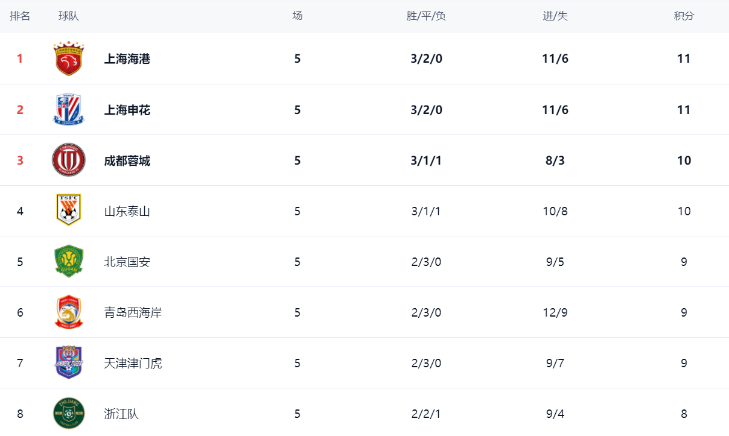Open the 上海申花 team name link
The height and width of the screenshot is (436, 729).
[127, 110]
